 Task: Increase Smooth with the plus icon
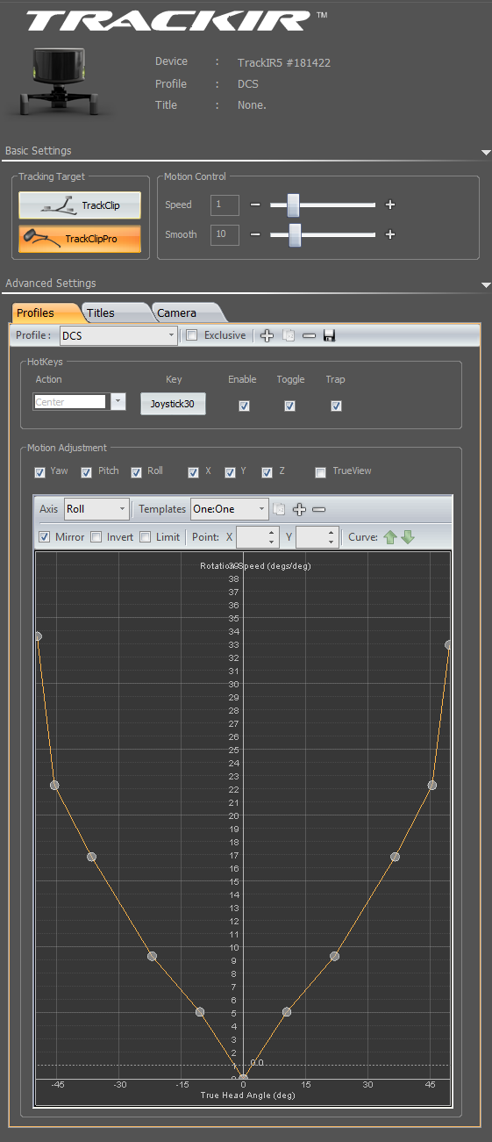click(390, 234)
